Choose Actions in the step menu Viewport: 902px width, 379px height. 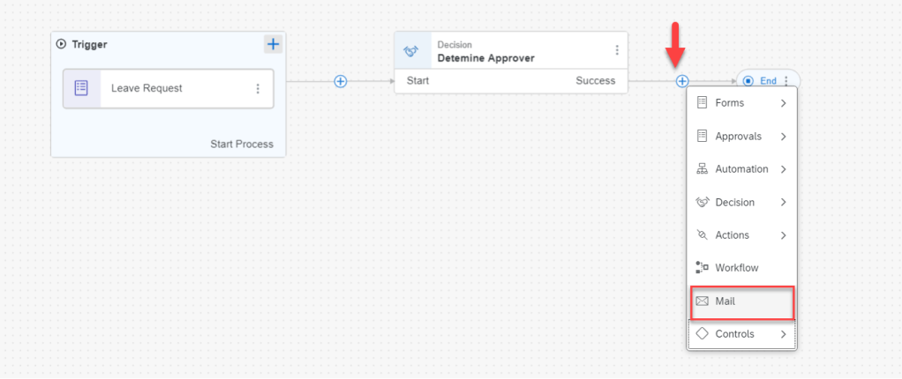click(x=732, y=235)
